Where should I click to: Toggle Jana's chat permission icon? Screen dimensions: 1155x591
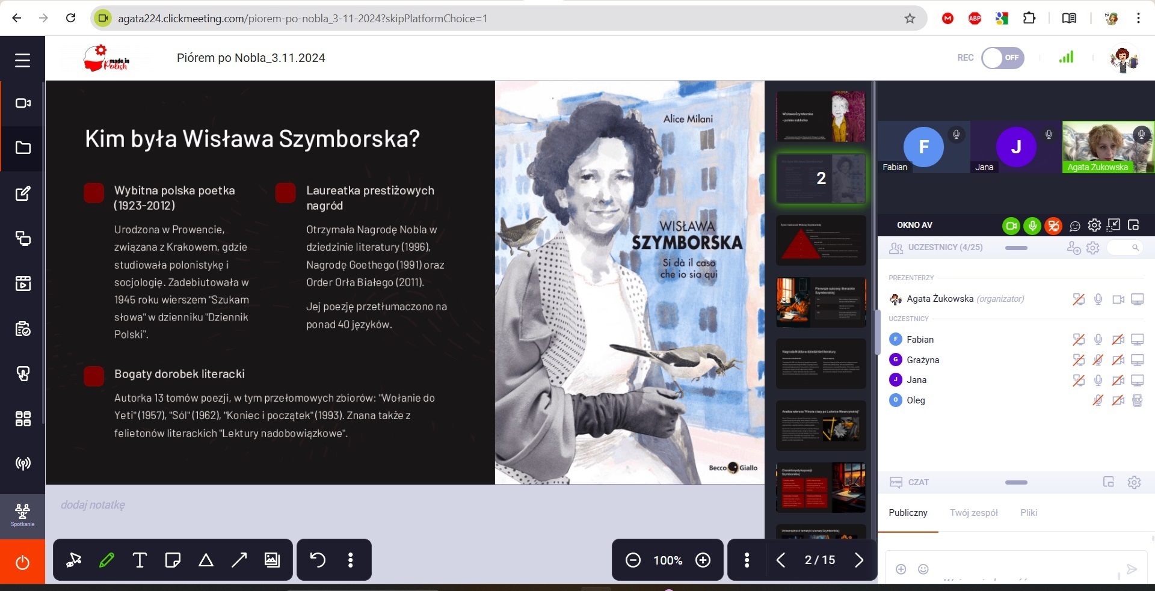(1079, 380)
